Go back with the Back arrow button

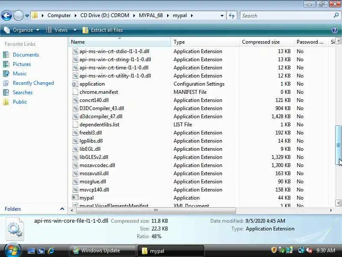tap(6, 15)
